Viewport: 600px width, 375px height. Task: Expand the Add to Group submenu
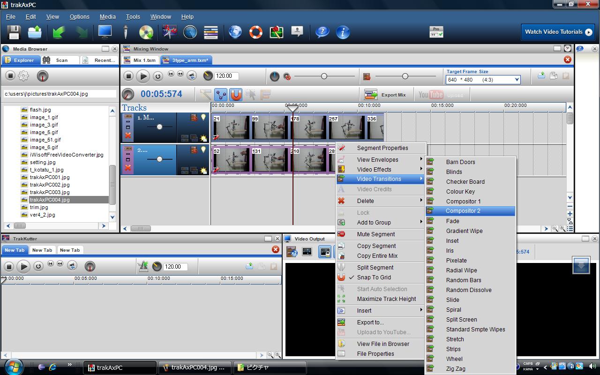coord(374,223)
